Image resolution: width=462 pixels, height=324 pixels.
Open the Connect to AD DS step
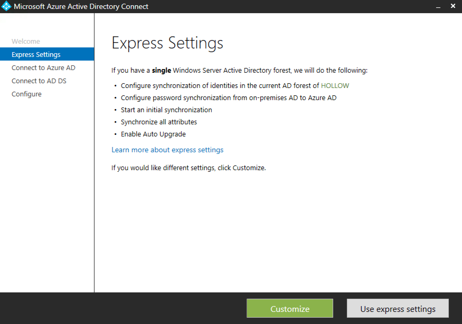[39, 81]
